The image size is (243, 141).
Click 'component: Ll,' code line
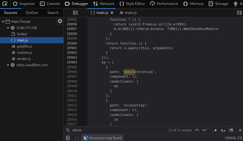coord(124,110)
